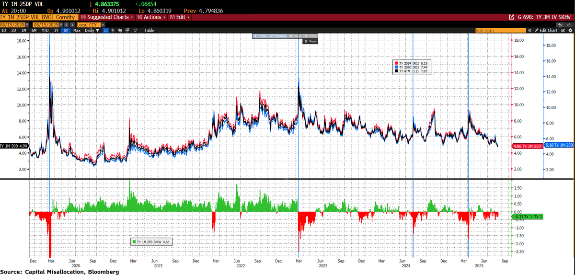Click the TY 1M 50D 4.90 axis label
The width and height of the screenshot is (575, 275).
coord(14,145)
